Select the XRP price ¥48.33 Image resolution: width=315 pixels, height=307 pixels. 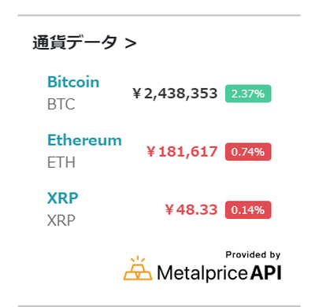click(191, 210)
